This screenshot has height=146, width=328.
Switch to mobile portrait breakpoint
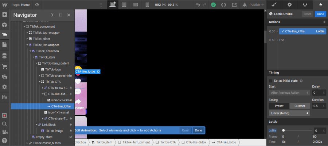(x=147, y=5)
